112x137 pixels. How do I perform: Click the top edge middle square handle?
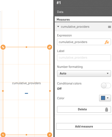pos(26,47)
